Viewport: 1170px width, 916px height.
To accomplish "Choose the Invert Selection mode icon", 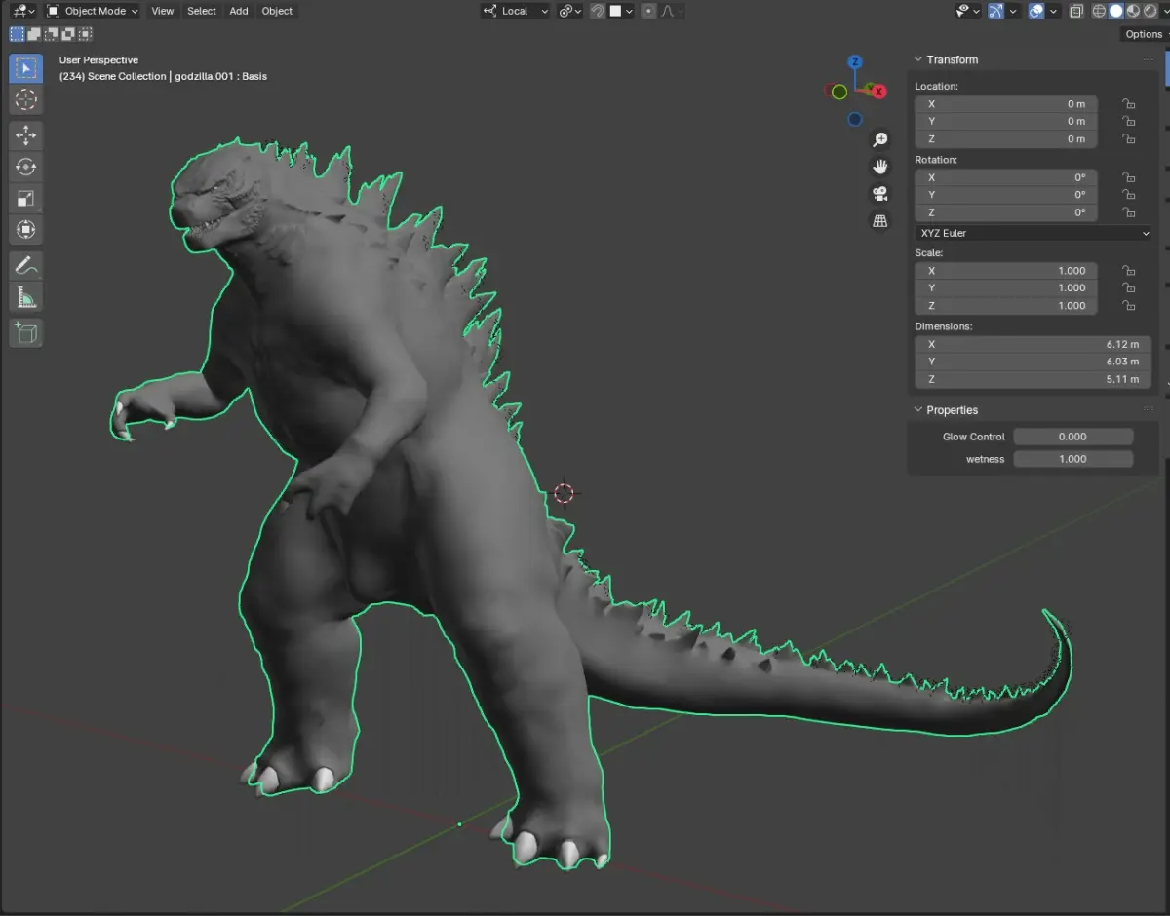I will [68, 34].
